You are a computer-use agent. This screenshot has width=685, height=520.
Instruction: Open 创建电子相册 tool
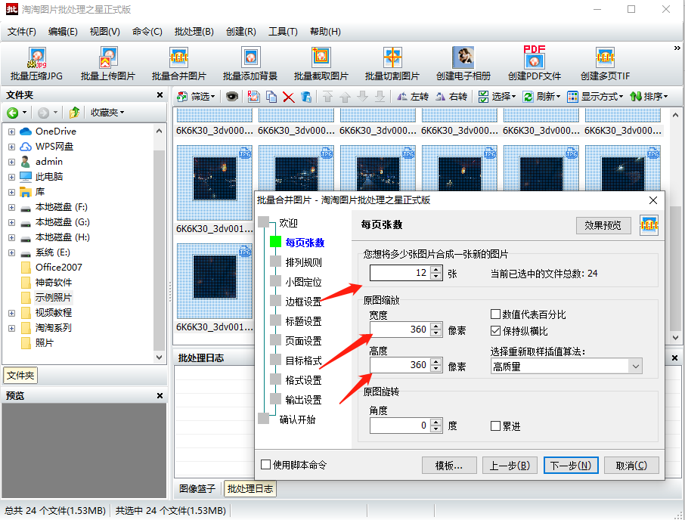pos(463,64)
